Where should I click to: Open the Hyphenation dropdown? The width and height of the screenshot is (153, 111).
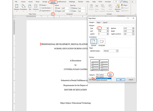click(45, 11)
